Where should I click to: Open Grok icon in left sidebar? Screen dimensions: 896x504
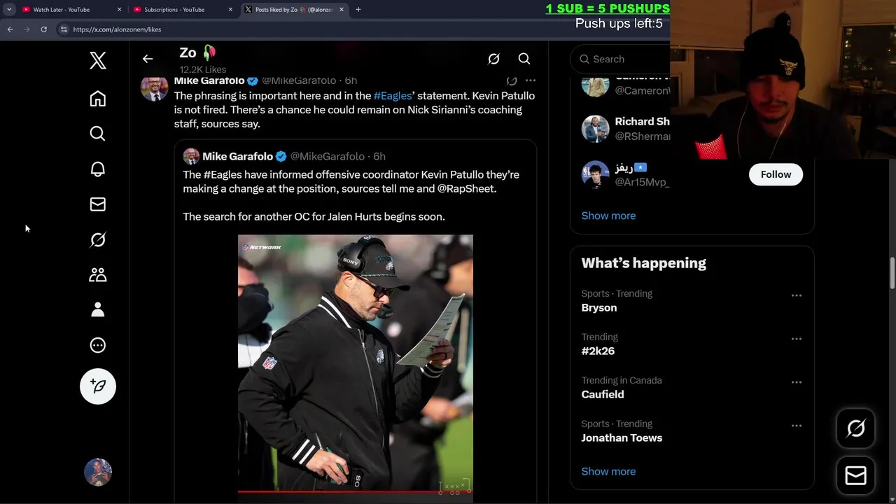pos(98,239)
